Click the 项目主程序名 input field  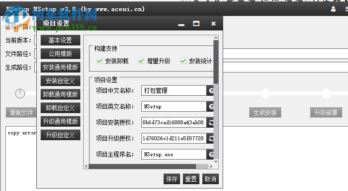pos(174,154)
